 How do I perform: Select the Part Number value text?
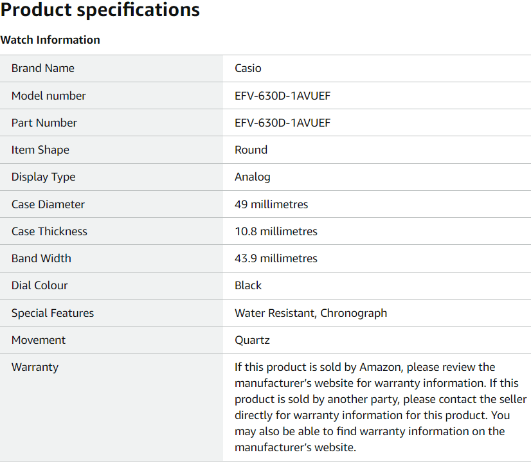[282, 123]
